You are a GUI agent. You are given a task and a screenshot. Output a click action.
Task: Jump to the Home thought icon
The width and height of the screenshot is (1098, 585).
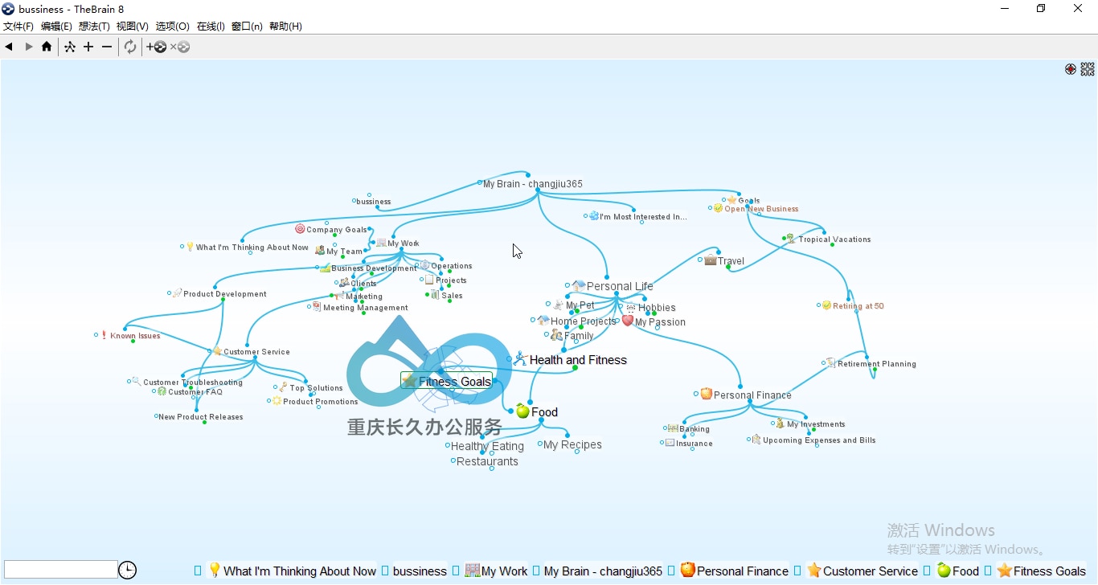pyautogui.click(x=47, y=47)
